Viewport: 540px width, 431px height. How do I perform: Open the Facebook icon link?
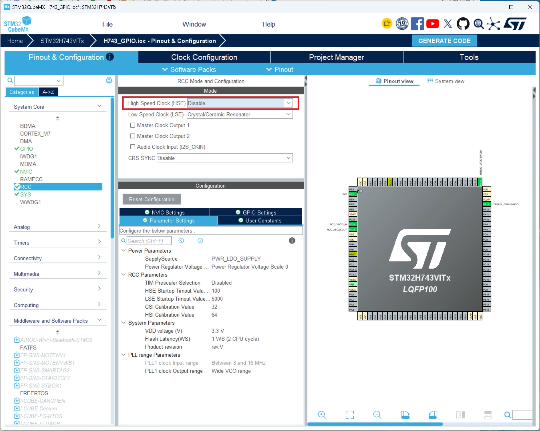tap(417, 24)
